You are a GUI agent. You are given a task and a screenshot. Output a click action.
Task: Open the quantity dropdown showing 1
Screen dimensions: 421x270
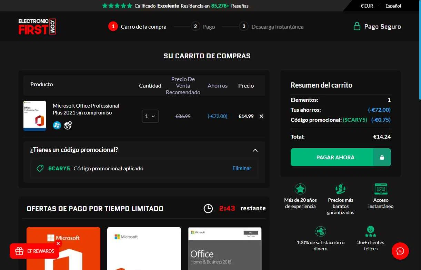click(150, 116)
